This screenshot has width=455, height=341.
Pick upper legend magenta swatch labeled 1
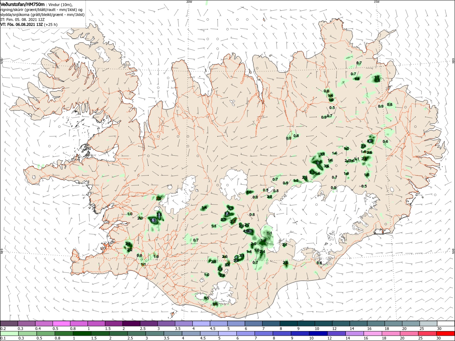pos(96,323)
